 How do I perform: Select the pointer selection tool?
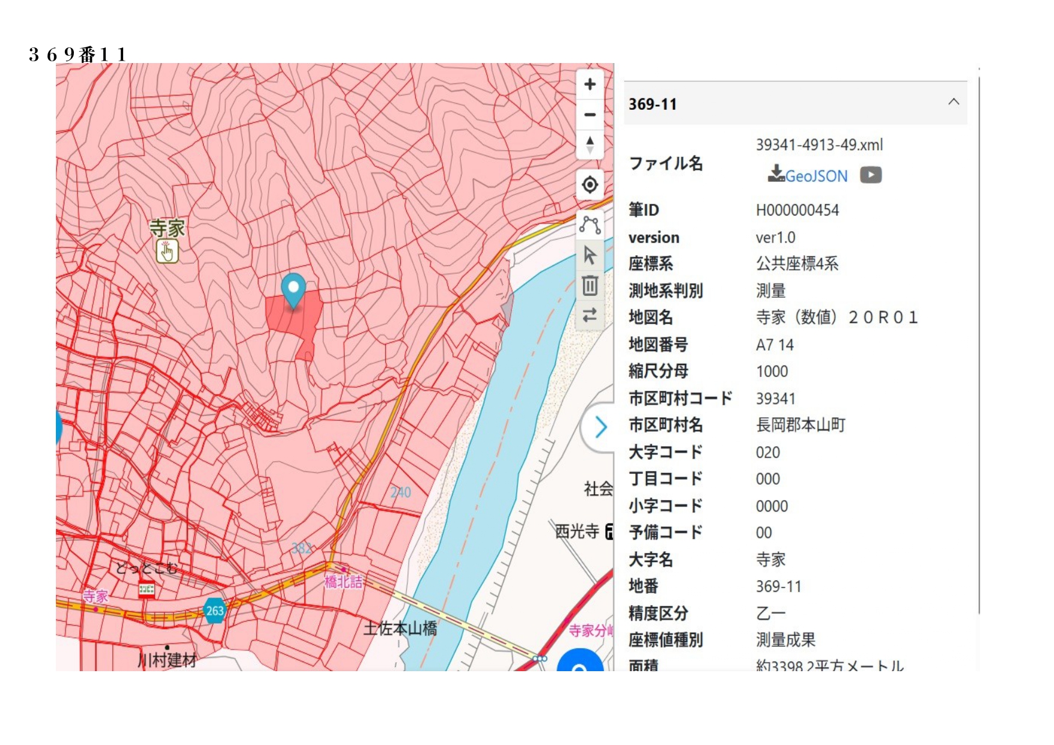(x=589, y=255)
